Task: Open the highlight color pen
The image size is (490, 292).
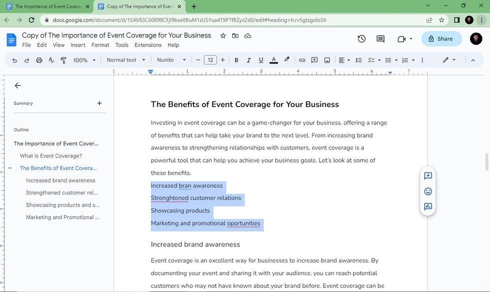Action: click(x=286, y=59)
